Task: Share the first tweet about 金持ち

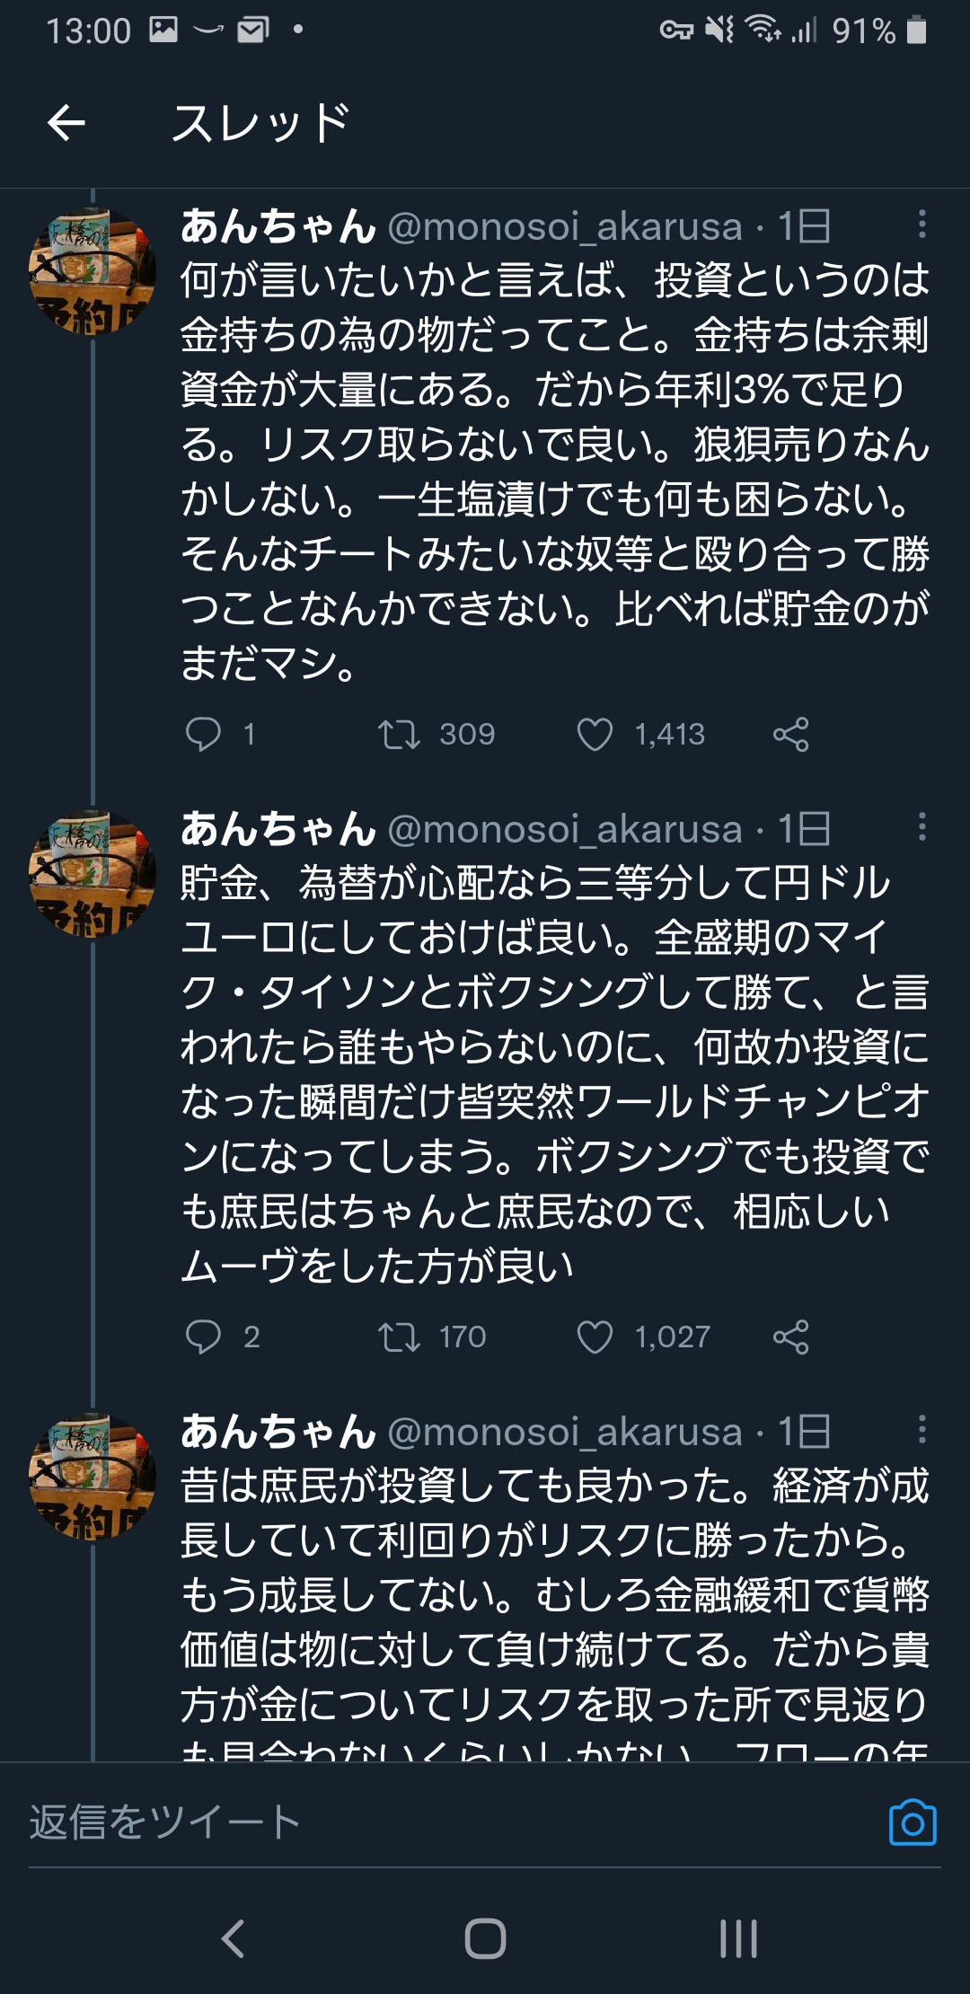Action: click(x=790, y=734)
